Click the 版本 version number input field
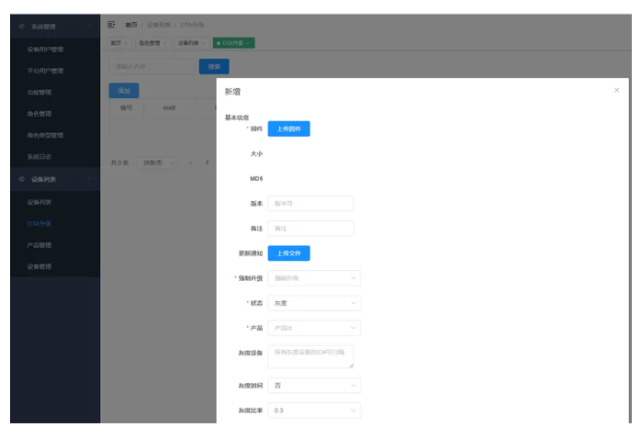The height and width of the screenshot is (438, 641). [310, 203]
